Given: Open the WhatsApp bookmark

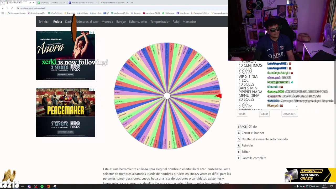Looking at the screenshot, I should 169,13.
